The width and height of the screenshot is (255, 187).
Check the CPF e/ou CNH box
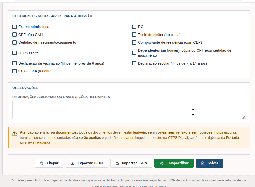pos(14,35)
